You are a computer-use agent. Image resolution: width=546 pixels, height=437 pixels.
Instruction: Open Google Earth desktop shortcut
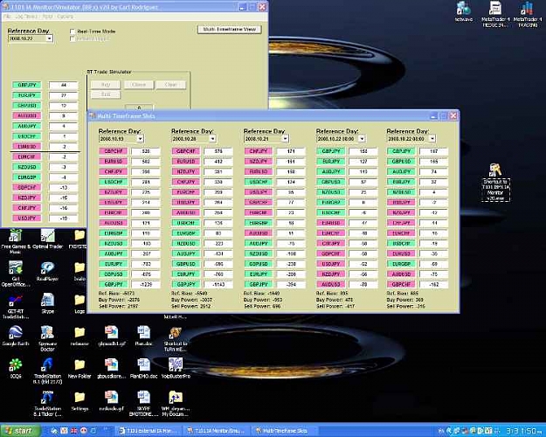16,336
